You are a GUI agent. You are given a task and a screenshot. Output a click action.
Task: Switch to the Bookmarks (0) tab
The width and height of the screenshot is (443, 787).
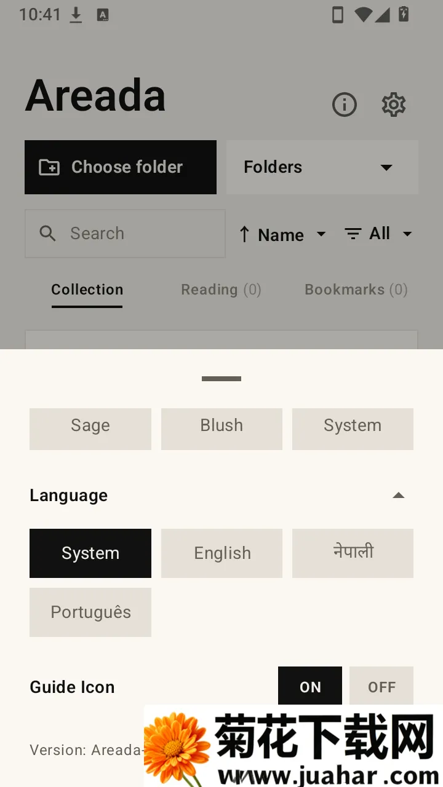tap(356, 290)
